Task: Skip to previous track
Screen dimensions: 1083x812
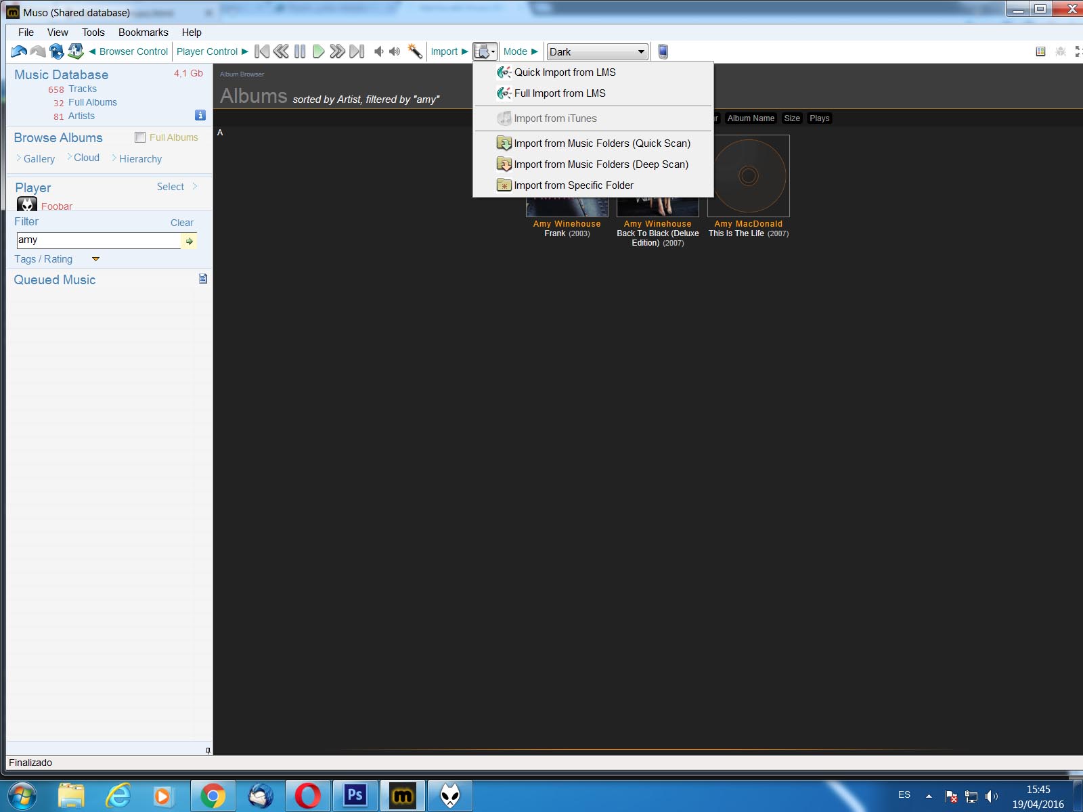Action: [x=262, y=51]
